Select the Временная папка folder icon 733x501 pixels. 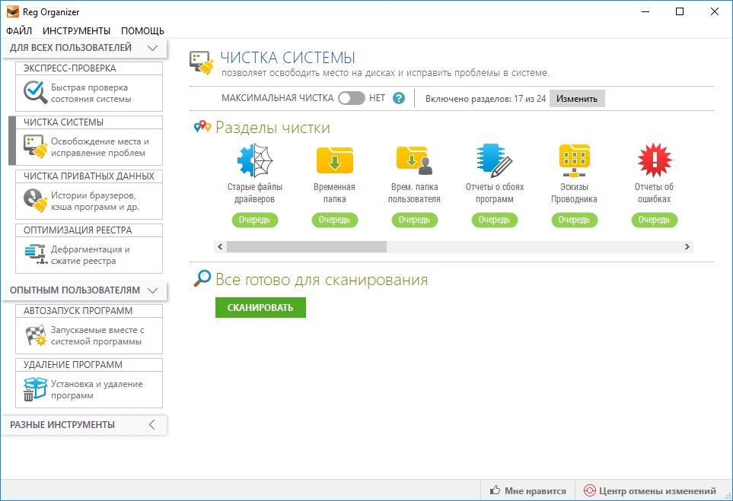pyautogui.click(x=335, y=160)
